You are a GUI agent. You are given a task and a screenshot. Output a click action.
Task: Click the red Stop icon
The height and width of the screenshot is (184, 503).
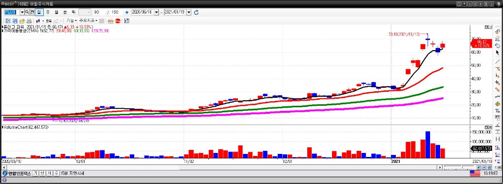click(118, 21)
